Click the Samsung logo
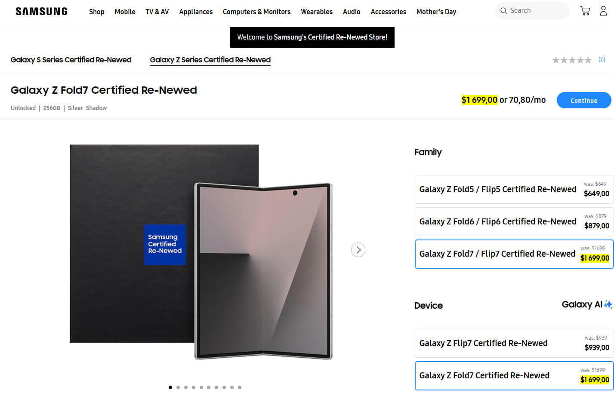 (x=41, y=11)
